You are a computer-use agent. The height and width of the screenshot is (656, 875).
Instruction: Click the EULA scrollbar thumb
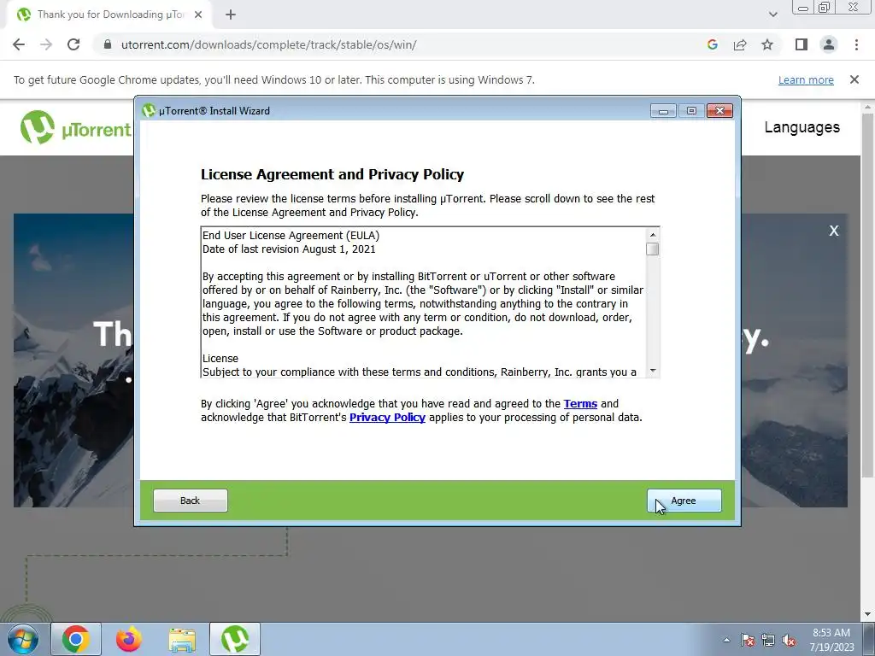pos(652,249)
